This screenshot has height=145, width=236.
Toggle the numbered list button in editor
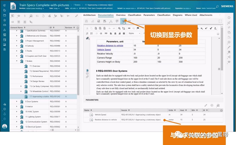coord(87,33)
